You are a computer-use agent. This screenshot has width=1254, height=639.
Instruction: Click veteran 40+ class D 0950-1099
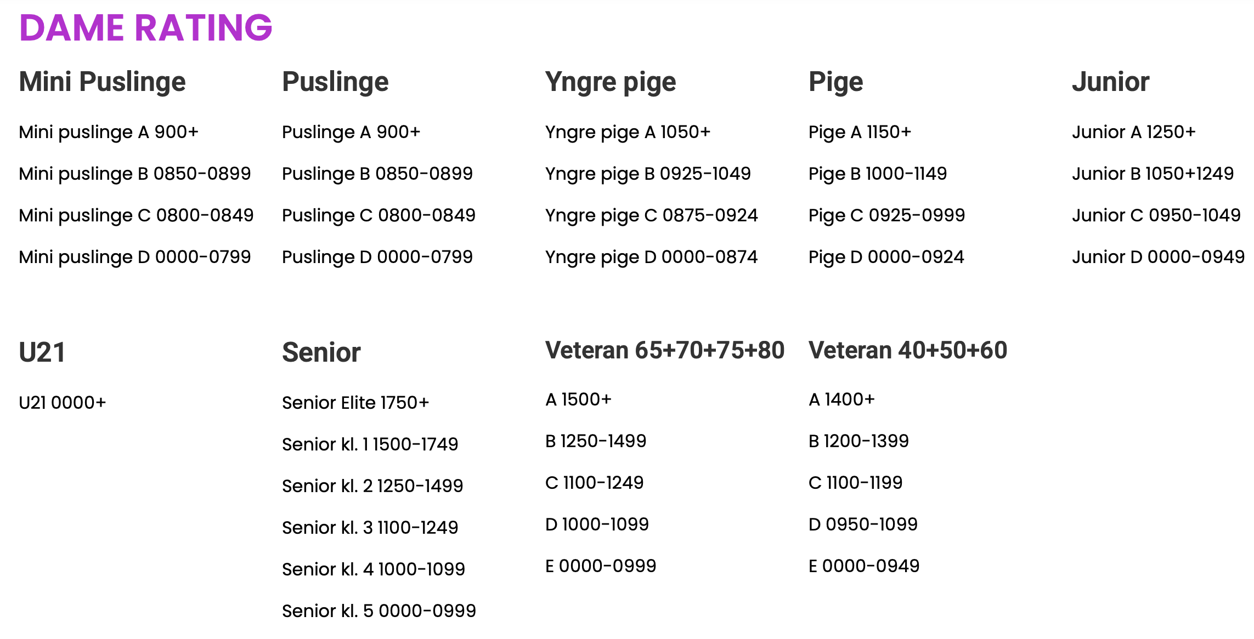[863, 524]
